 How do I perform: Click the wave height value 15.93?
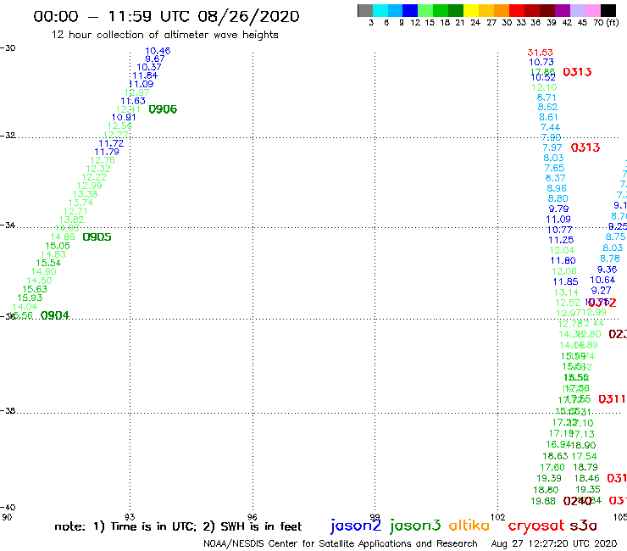(30, 298)
